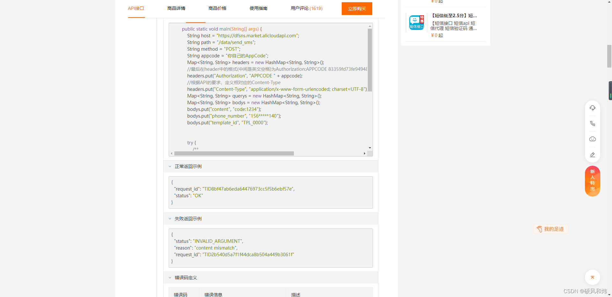Click the "try {" line in code

pos(192,143)
